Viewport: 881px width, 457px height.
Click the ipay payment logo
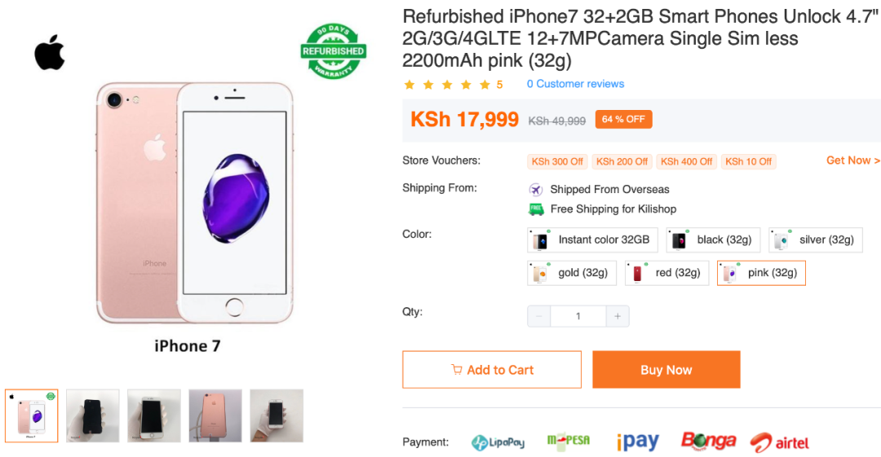[638, 442]
